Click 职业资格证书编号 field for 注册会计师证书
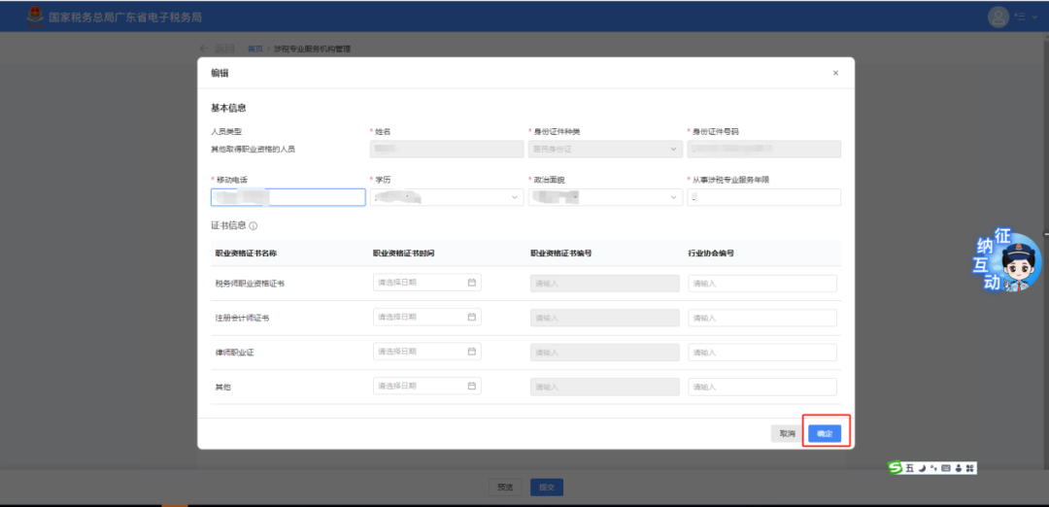 [x=605, y=318]
